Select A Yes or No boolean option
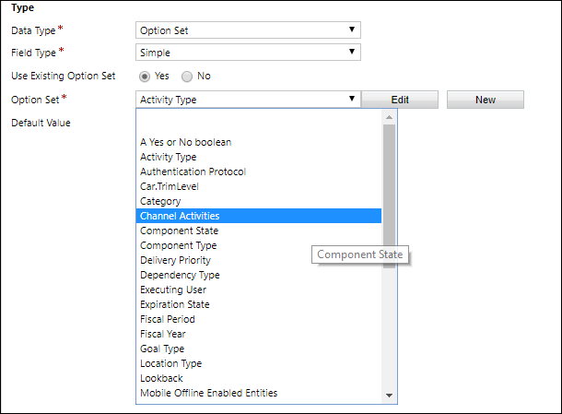Image resolution: width=562 pixels, height=414 pixels. point(259,142)
